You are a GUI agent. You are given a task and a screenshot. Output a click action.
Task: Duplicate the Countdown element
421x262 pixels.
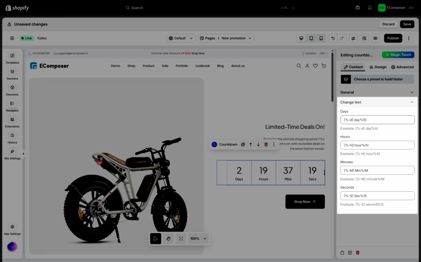243,144
